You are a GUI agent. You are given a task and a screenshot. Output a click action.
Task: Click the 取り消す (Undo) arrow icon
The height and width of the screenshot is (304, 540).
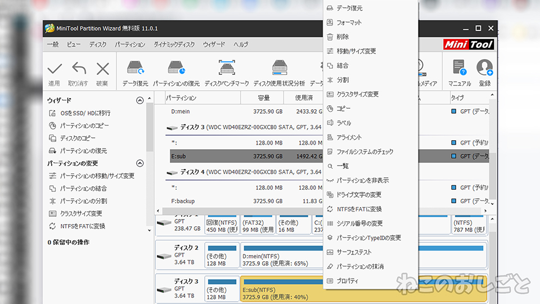pos(79,69)
